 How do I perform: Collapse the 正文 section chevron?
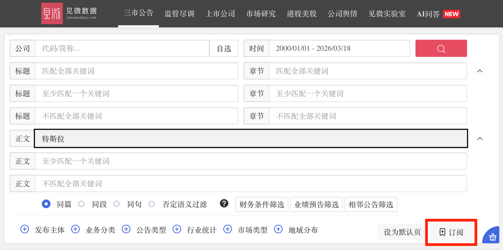(480, 139)
